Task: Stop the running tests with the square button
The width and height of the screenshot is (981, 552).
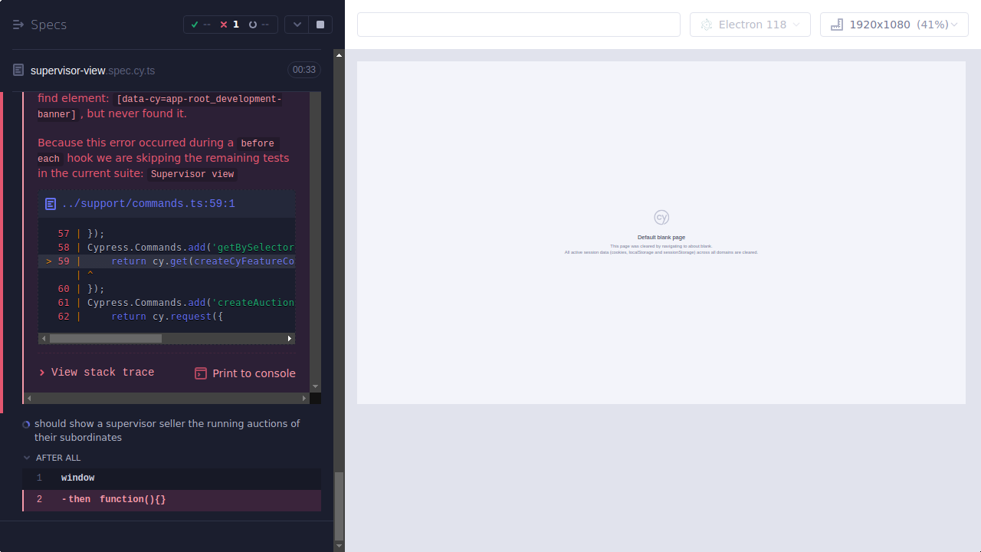Action: (x=320, y=24)
